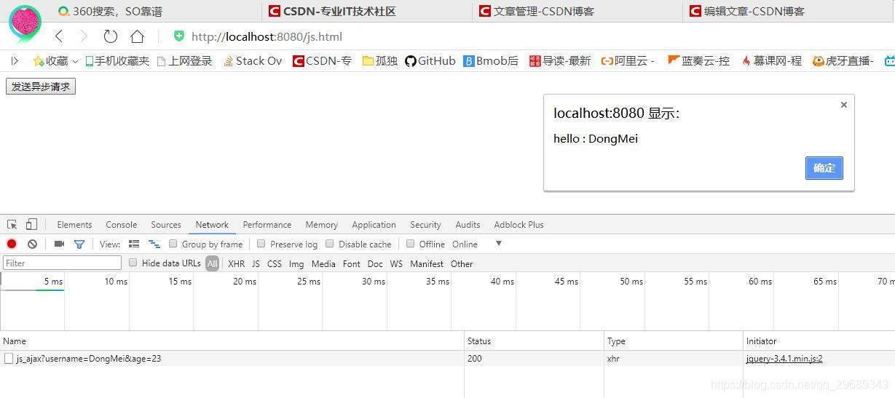The width and height of the screenshot is (895, 398).
Task: Switch to the Sources tab
Action: pos(166,225)
